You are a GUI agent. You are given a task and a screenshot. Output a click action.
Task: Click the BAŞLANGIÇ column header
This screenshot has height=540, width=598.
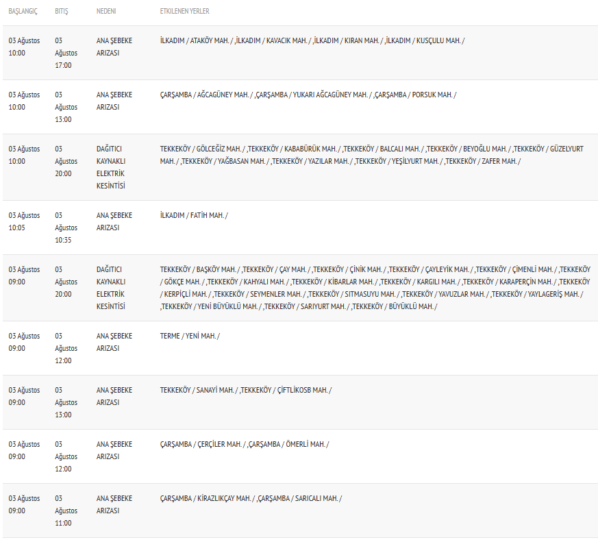(23, 12)
